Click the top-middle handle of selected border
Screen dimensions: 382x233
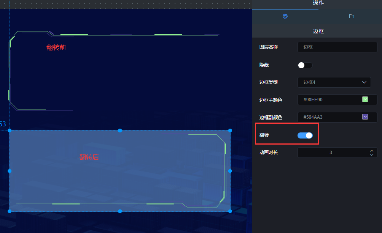click(x=120, y=131)
